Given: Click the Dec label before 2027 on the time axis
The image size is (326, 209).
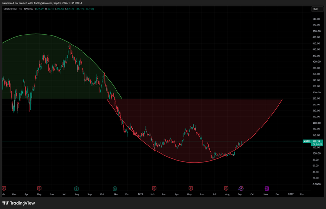Looking at the screenshot, I should [278, 194].
